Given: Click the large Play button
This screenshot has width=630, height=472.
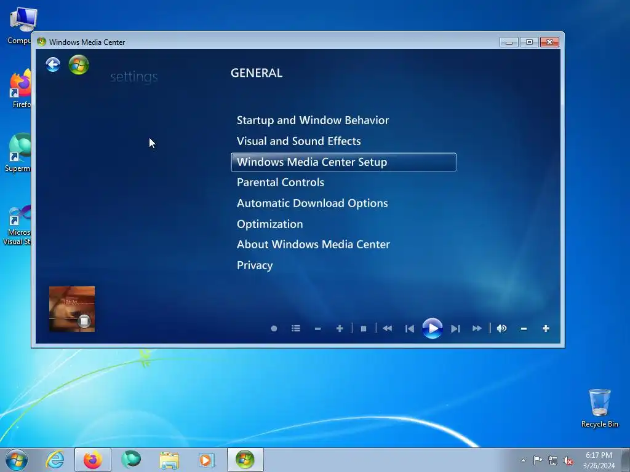Looking at the screenshot, I should (433, 328).
